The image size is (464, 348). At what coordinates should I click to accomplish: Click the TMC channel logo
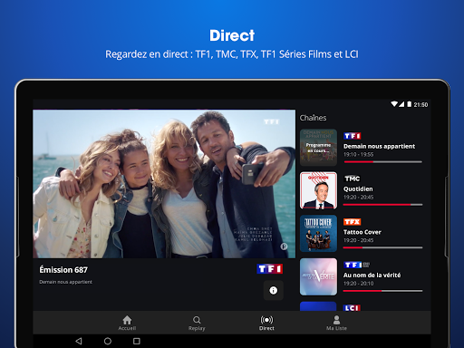[x=353, y=179]
